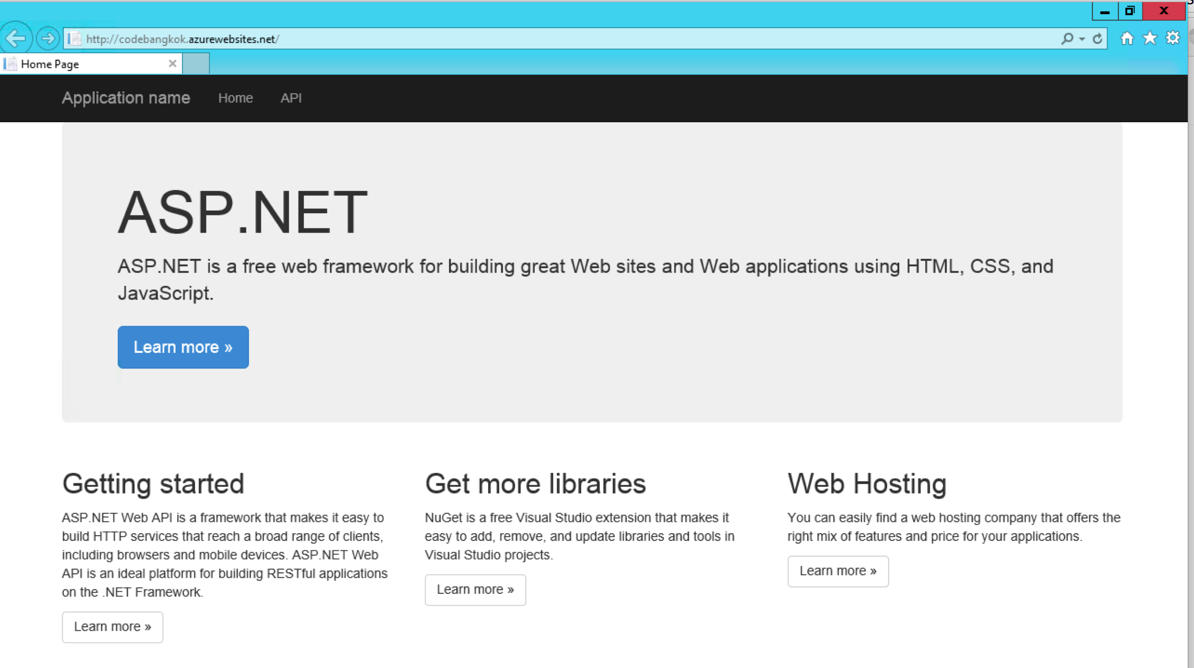Screen dimensions: 1194x668
Task: Click the blue Learn more button
Action: tap(183, 347)
